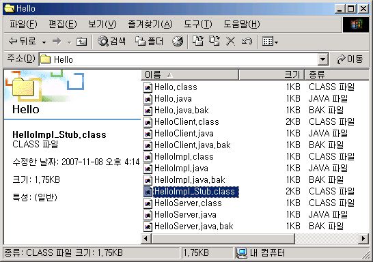Click the large folder icon in left pane
This screenshot has width=373, height=262.
point(23,87)
